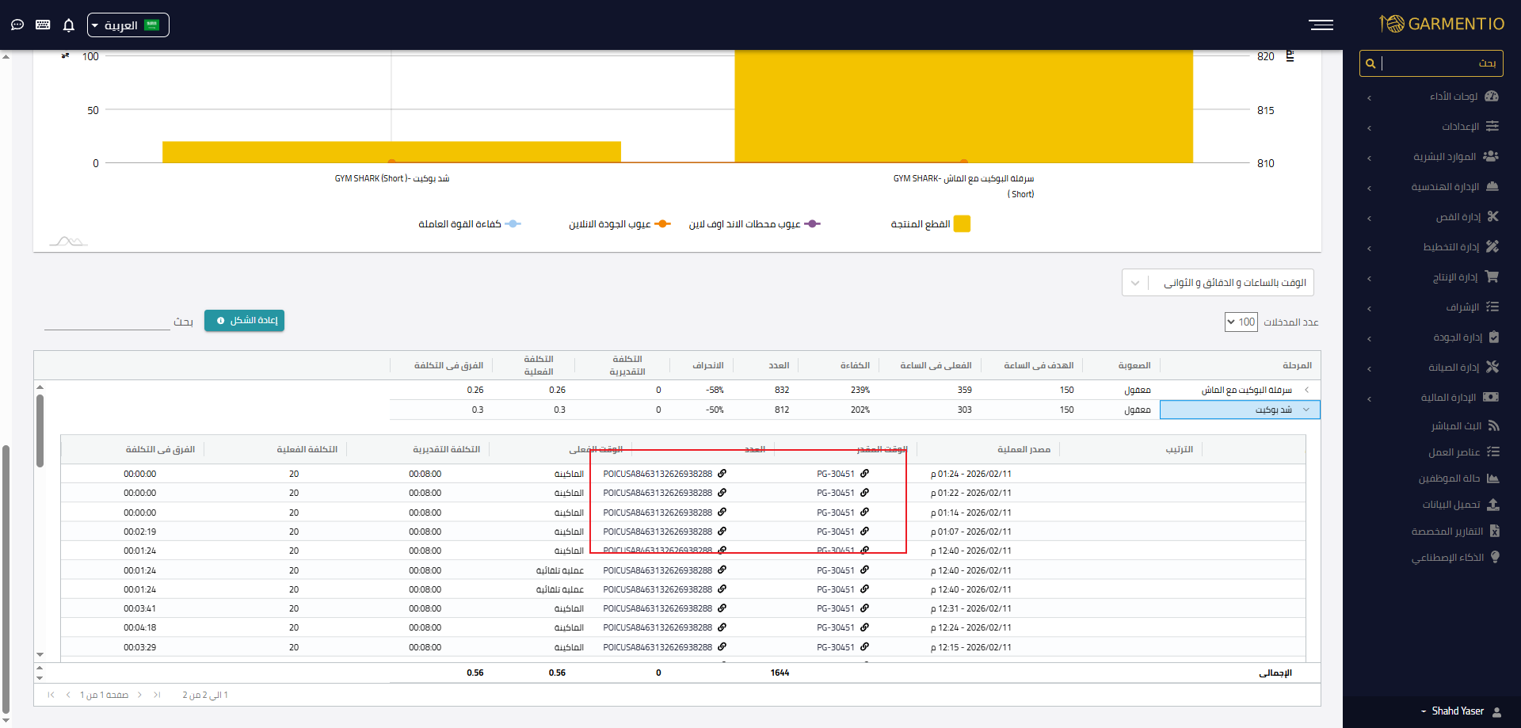Open the لوحات الأداء dashboard gauge icon
The height and width of the screenshot is (728, 1521).
tap(1492, 97)
